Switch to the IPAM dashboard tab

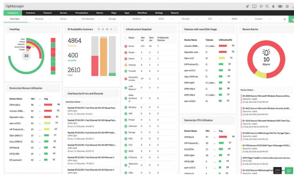234,19
